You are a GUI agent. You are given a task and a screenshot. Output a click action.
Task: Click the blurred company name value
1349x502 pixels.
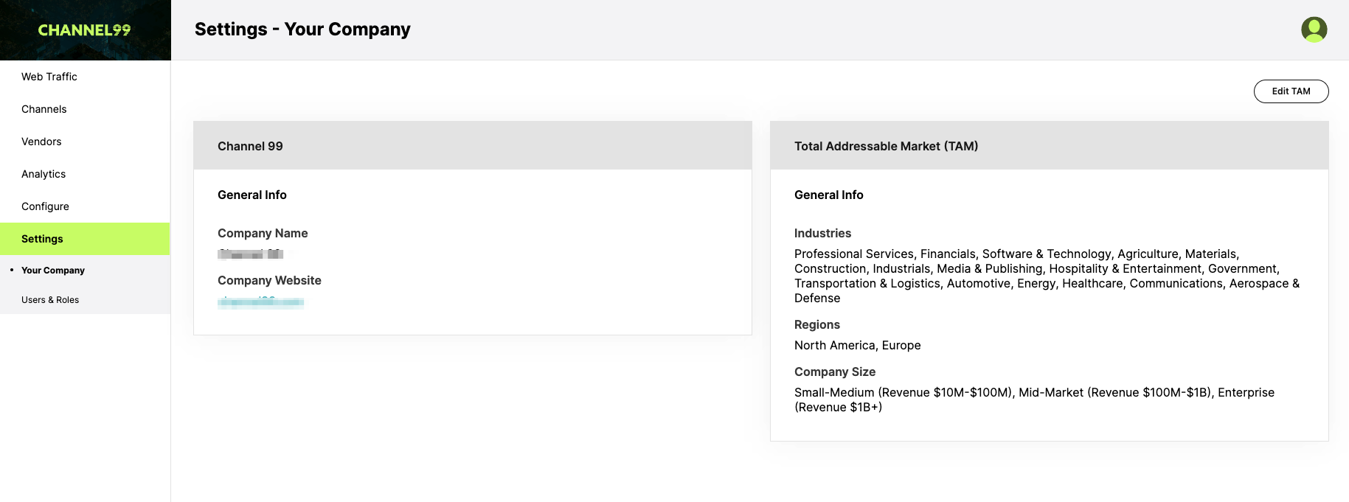251,254
